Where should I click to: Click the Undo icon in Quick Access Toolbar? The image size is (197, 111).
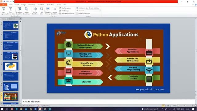[7, 1]
